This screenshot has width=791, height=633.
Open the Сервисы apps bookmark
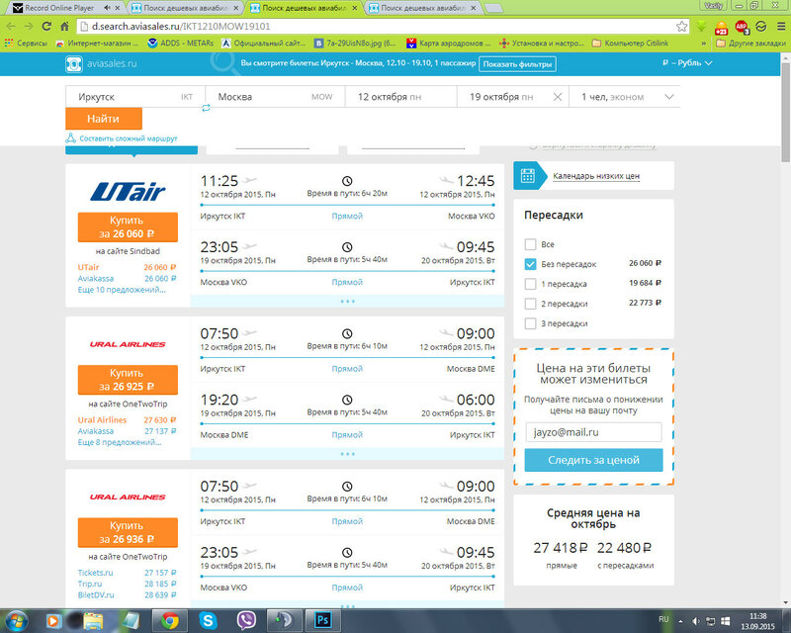click(x=26, y=44)
